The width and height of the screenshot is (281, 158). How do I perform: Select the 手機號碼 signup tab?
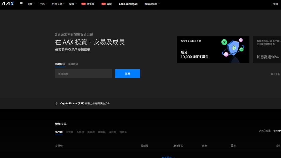coord(73,64)
